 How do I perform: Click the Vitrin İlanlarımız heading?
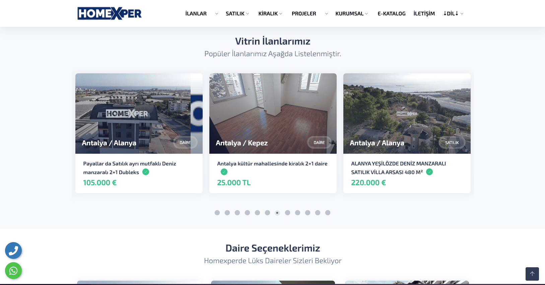pyautogui.click(x=273, y=41)
